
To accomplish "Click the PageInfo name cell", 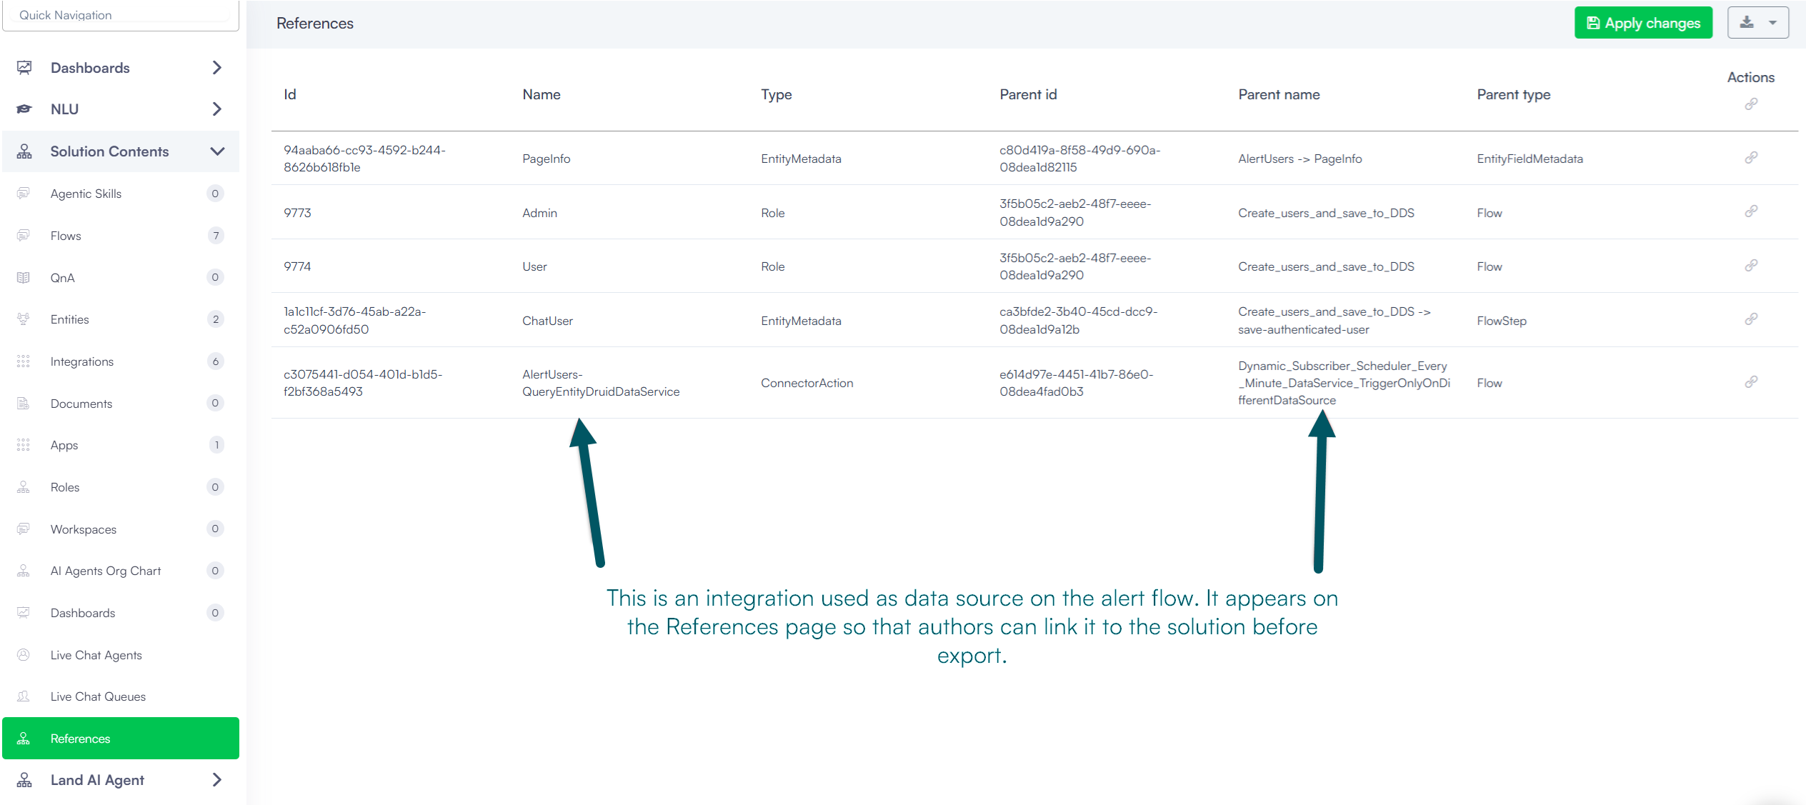I will pyautogui.click(x=546, y=159).
